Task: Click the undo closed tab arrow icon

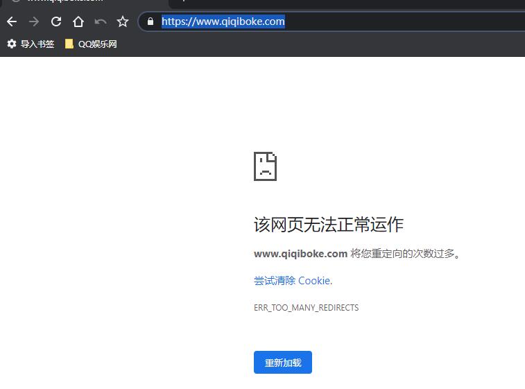Action: (x=101, y=22)
